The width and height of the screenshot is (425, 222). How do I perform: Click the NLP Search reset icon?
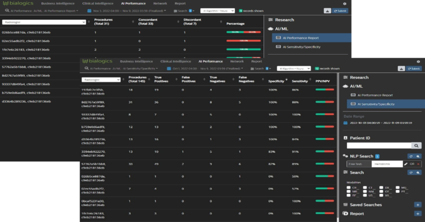point(411,156)
